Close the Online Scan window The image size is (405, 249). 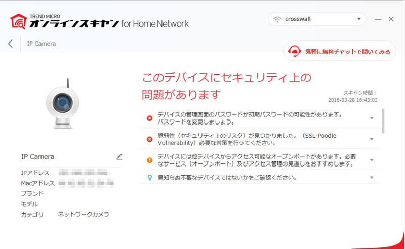pyautogui.click(x=391, y=19)
